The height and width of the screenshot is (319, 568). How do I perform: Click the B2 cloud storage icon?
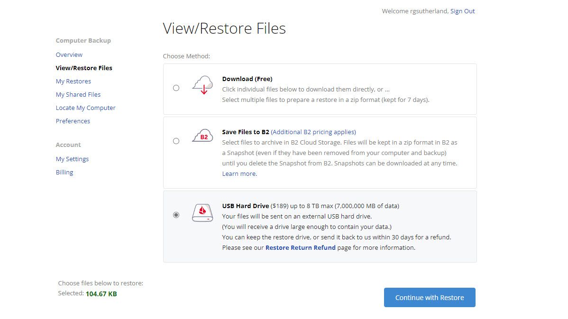click(x=202, y=136)
